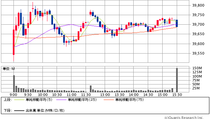Click the 39,800 price axis label

[198, 5]
